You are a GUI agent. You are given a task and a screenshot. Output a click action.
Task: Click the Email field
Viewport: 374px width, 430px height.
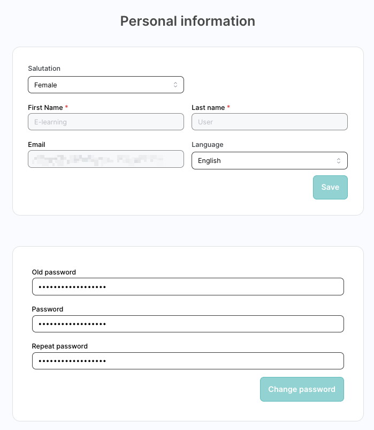(x=105, y=159)
